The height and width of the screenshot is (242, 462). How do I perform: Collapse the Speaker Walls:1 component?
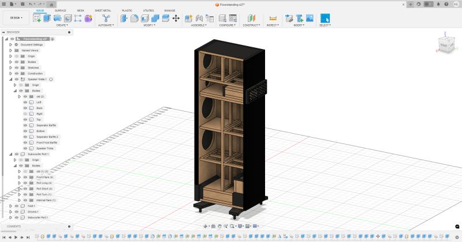(6, 79)
